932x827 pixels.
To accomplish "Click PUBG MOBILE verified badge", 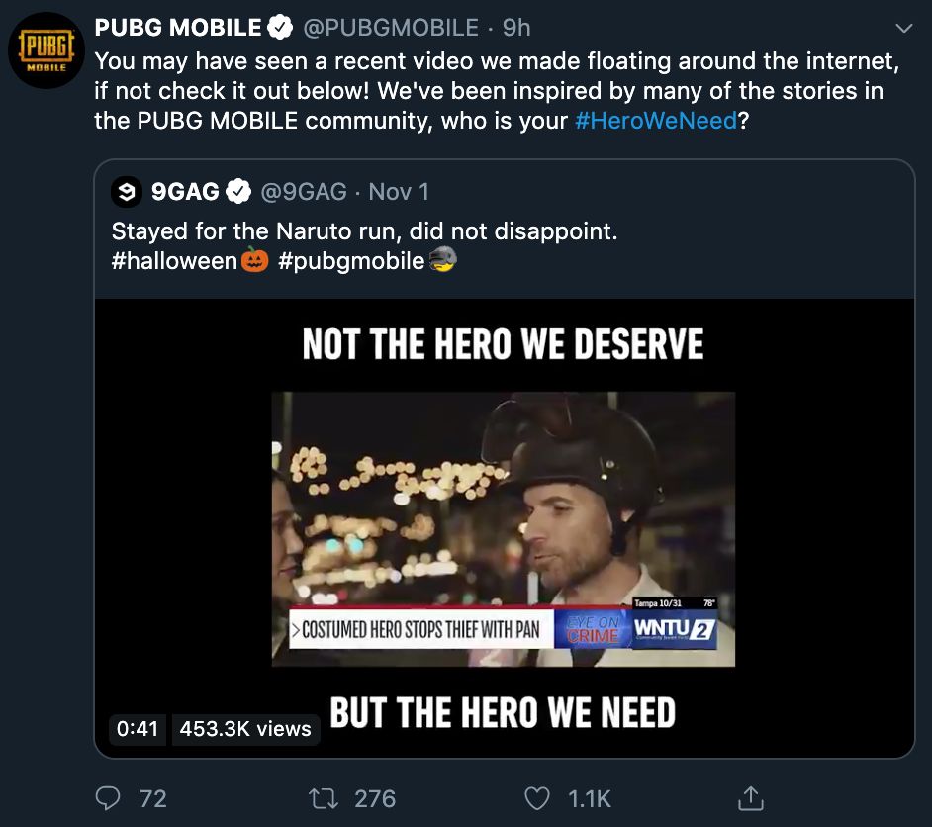I will click(281, 28).
